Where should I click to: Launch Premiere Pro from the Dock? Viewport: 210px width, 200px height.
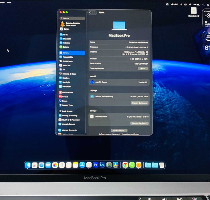click(96, 165)
